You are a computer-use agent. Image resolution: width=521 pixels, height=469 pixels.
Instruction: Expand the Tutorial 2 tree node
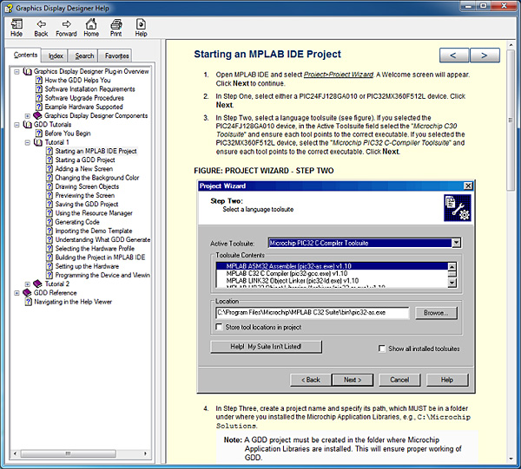pos(28,283)
